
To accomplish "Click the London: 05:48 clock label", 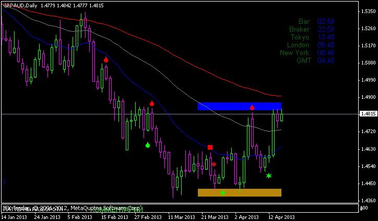I will (x=311, y=45).
